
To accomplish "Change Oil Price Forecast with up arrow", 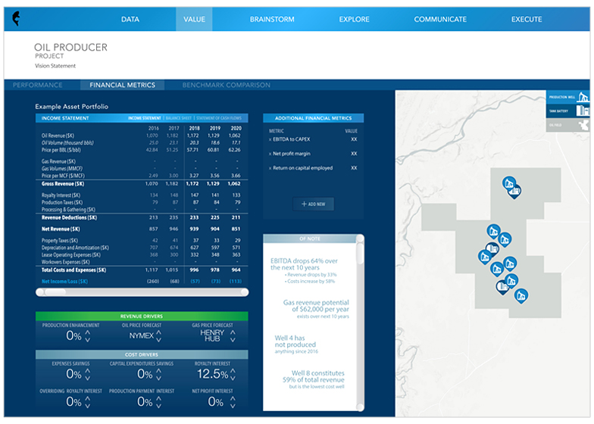I will [159, 331].
